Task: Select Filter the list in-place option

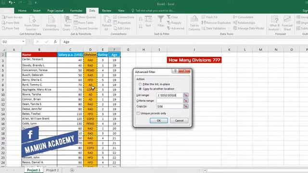Action: click(140, 84)
